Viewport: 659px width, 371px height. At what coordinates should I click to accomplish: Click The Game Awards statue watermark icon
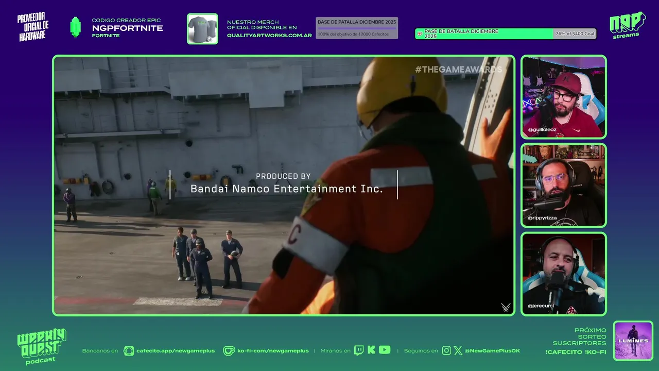[x=506, y=307]
